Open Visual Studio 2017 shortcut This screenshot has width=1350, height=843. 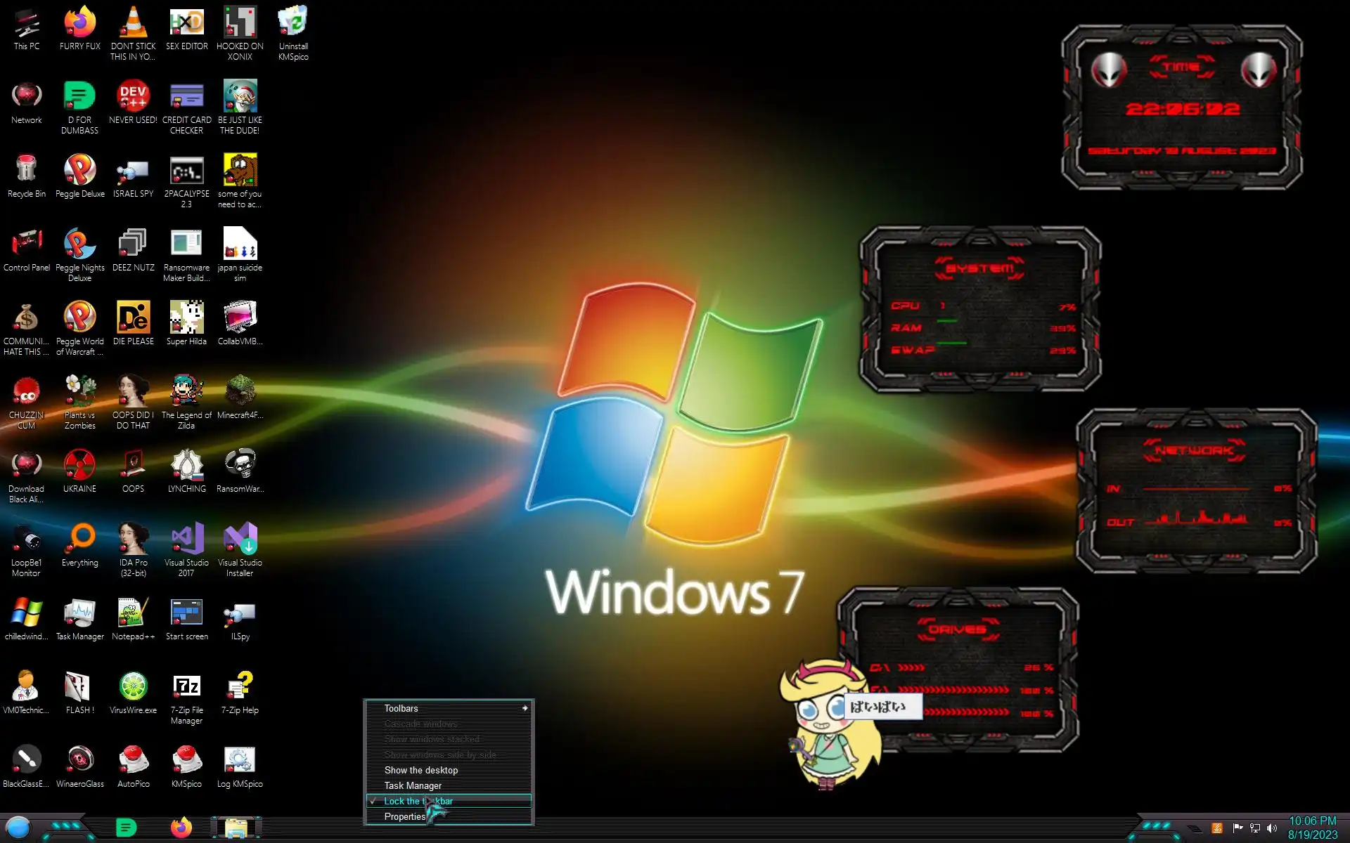pyautogui.click(x=186, y=540)
